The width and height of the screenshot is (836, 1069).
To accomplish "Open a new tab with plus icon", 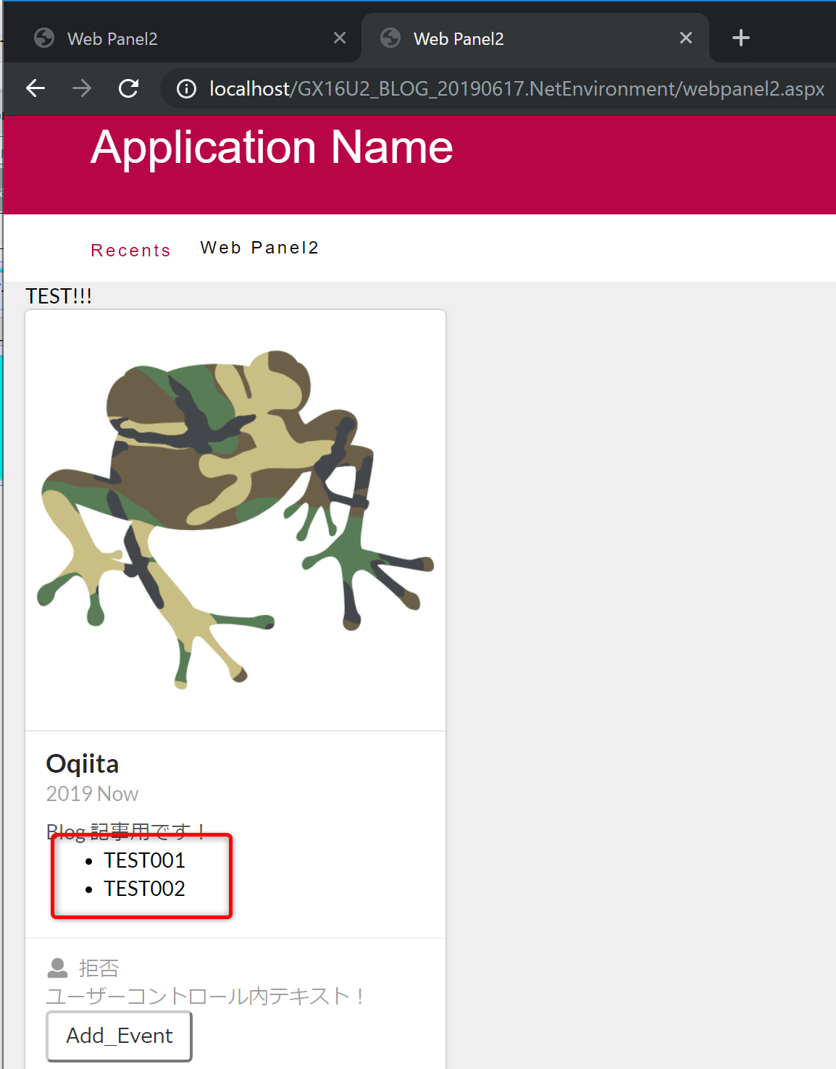I will pyautogui.click(x=740, y=38).
